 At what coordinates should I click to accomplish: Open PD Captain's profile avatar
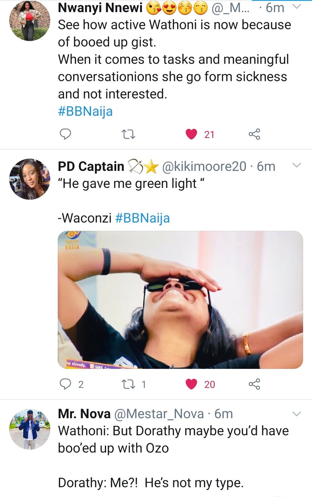point(29,179)
